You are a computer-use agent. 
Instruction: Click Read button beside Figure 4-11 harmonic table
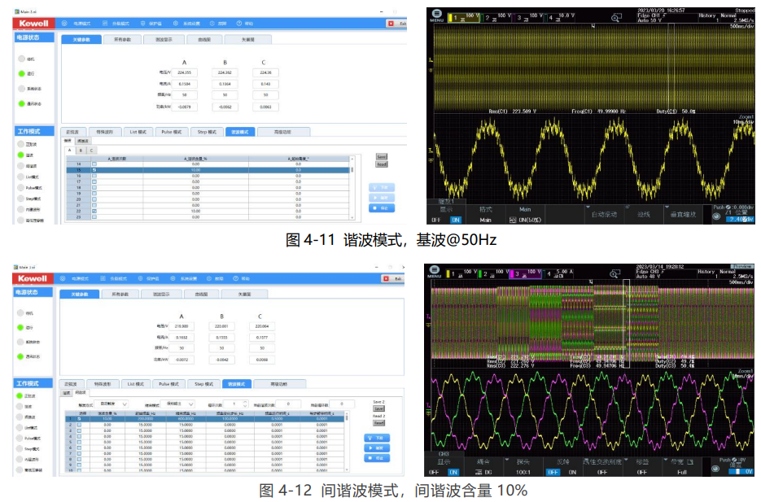pyautogui.click(x=382, y=164)
